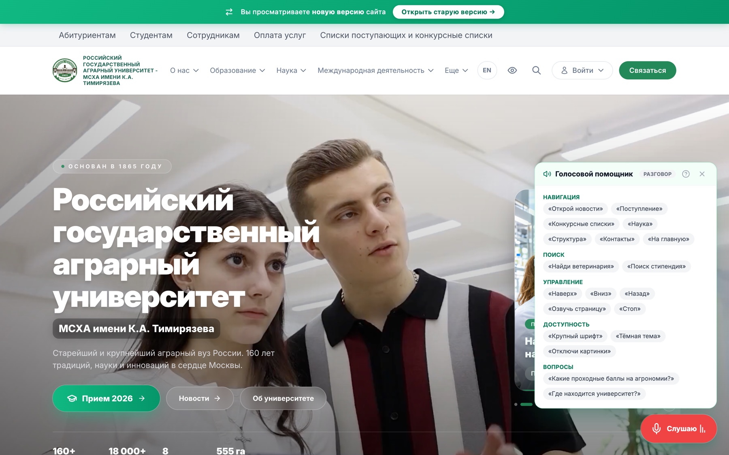Image resolution: width=729 pixels, height=455 pixels.
Task: Click the «Озвучь страницу» command chip
Action: coord(577,309)
